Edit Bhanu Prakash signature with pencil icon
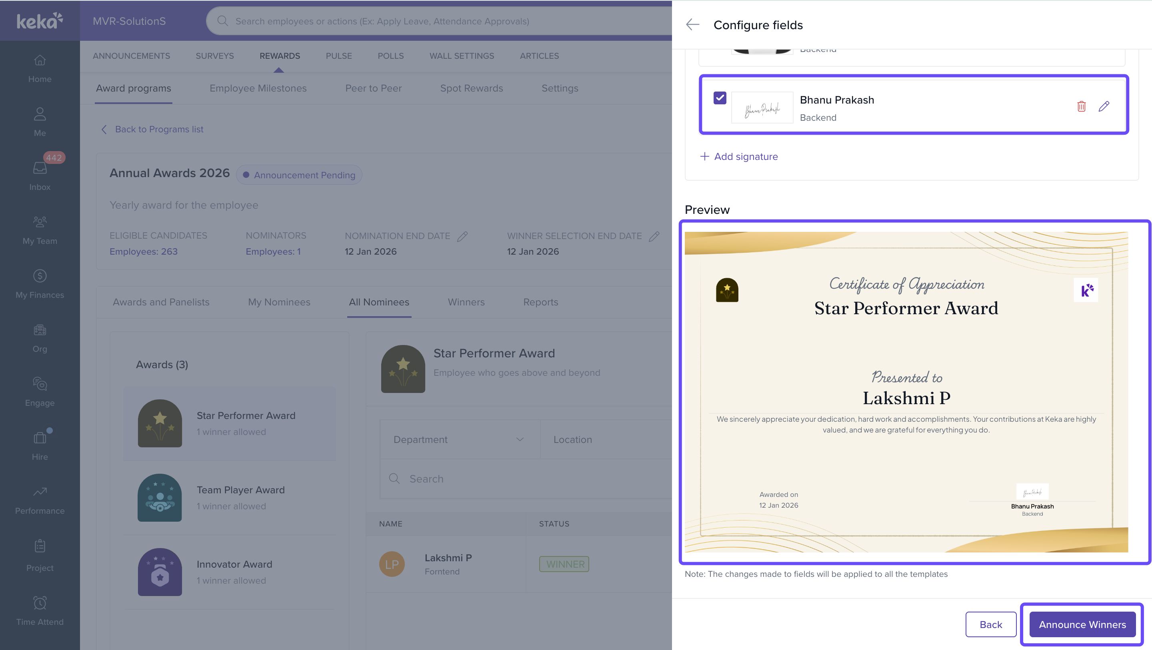 [x=1104, y=106]
